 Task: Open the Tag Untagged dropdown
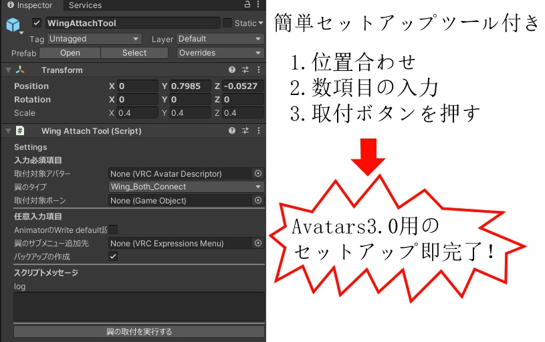[x=94, y=39]
